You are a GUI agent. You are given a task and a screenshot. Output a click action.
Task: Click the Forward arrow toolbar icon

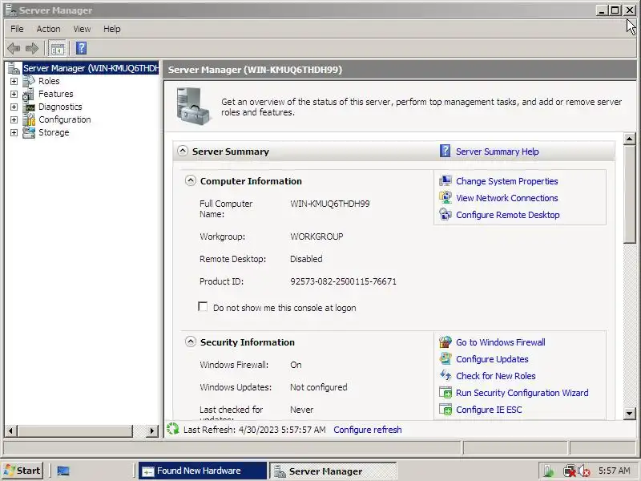click(x=32, y=48)
